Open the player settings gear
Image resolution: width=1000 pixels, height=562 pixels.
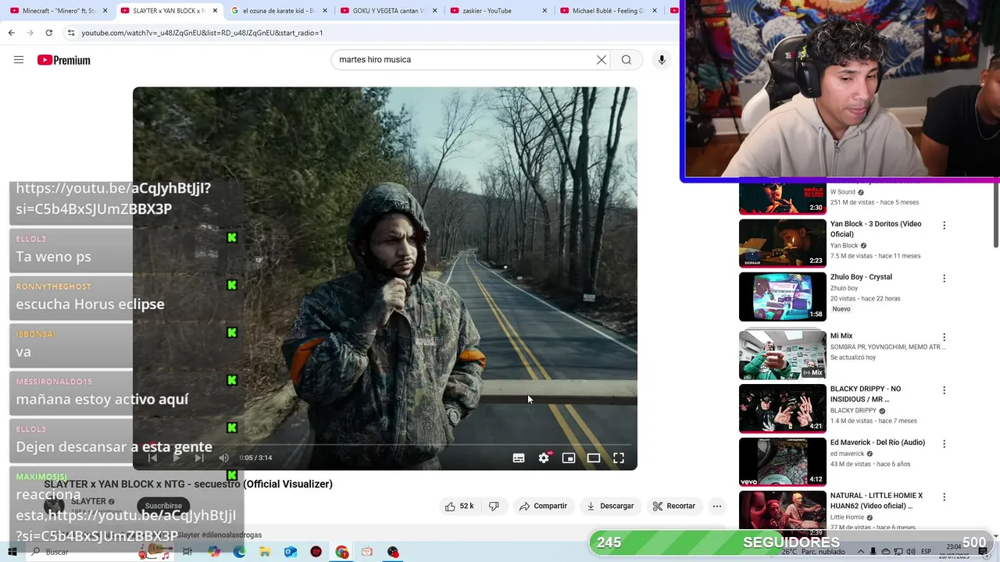544,458
